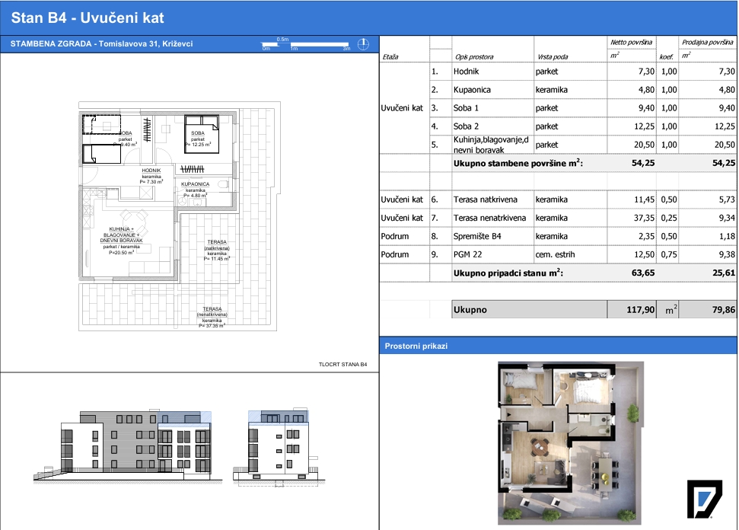Click the Spremište B4 table row
739x530 pixels.
(x=558, y=236)
